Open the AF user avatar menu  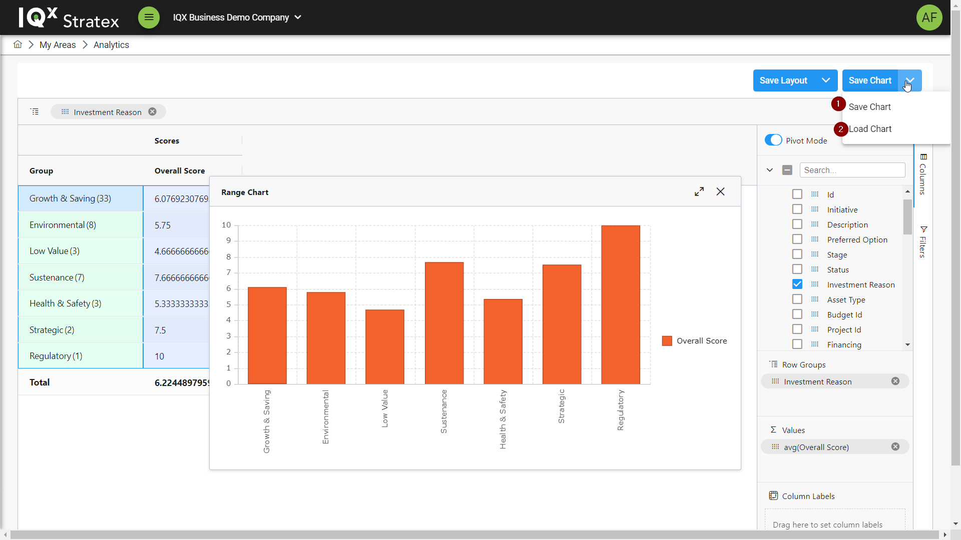click(x=929, y=17)
